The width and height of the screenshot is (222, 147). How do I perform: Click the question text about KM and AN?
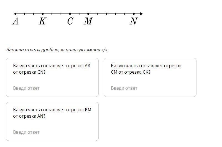coord(52,113)
